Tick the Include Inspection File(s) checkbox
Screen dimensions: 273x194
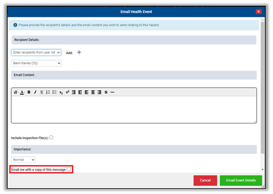click(x=51, y=138)
